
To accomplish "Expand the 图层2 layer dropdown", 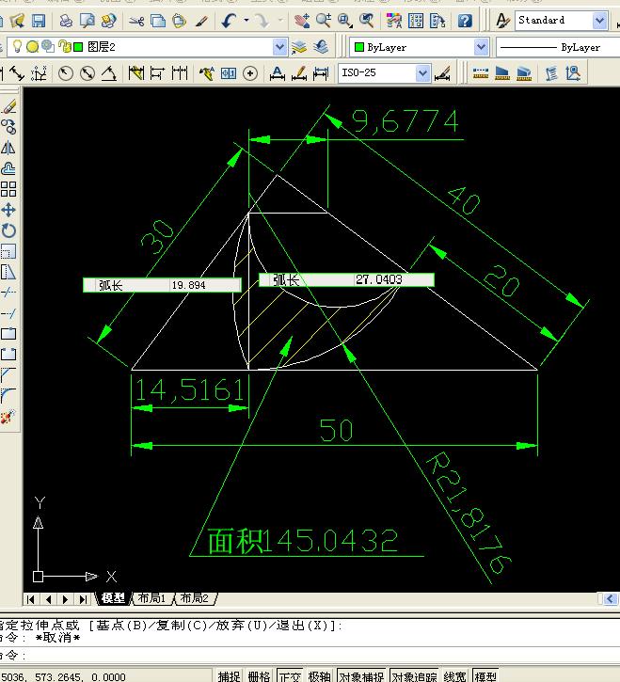I will (279, 47).
